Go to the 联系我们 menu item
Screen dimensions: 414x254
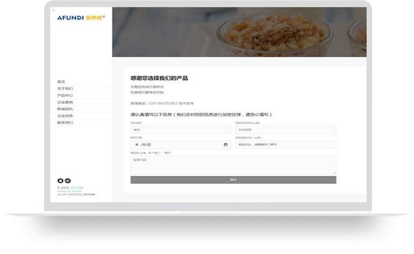click(x=65, y=123)
